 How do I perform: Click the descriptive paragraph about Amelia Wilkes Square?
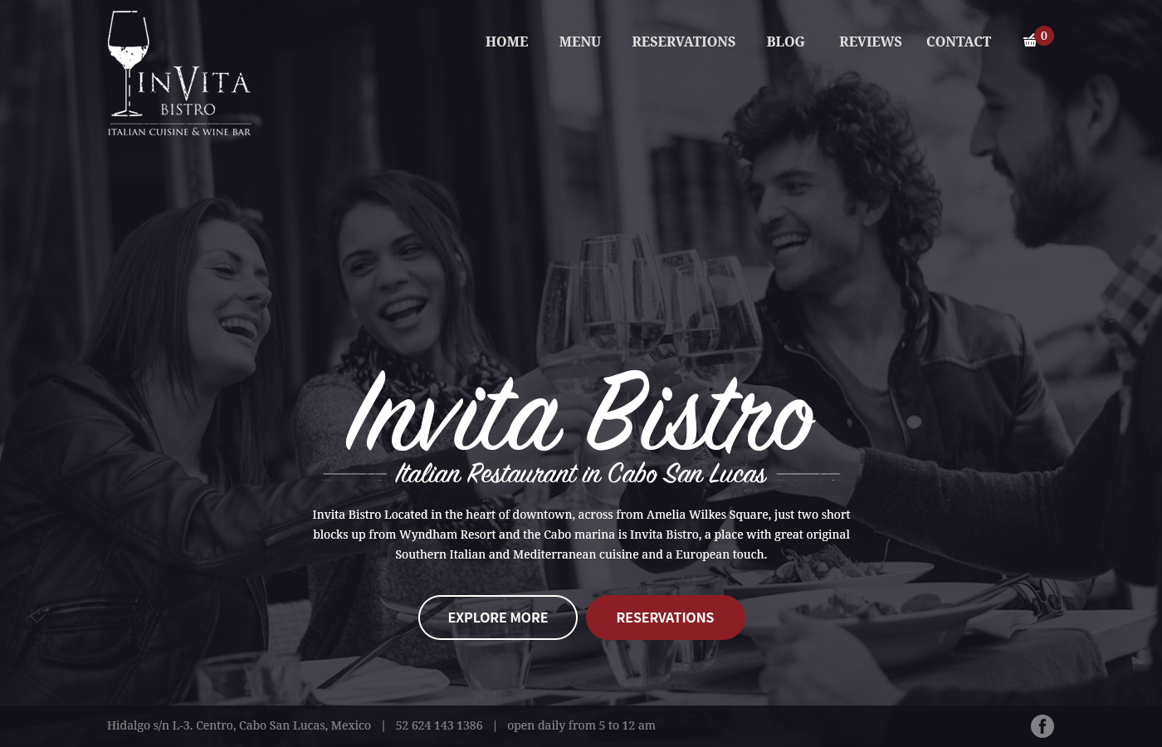tap(581, 535)
